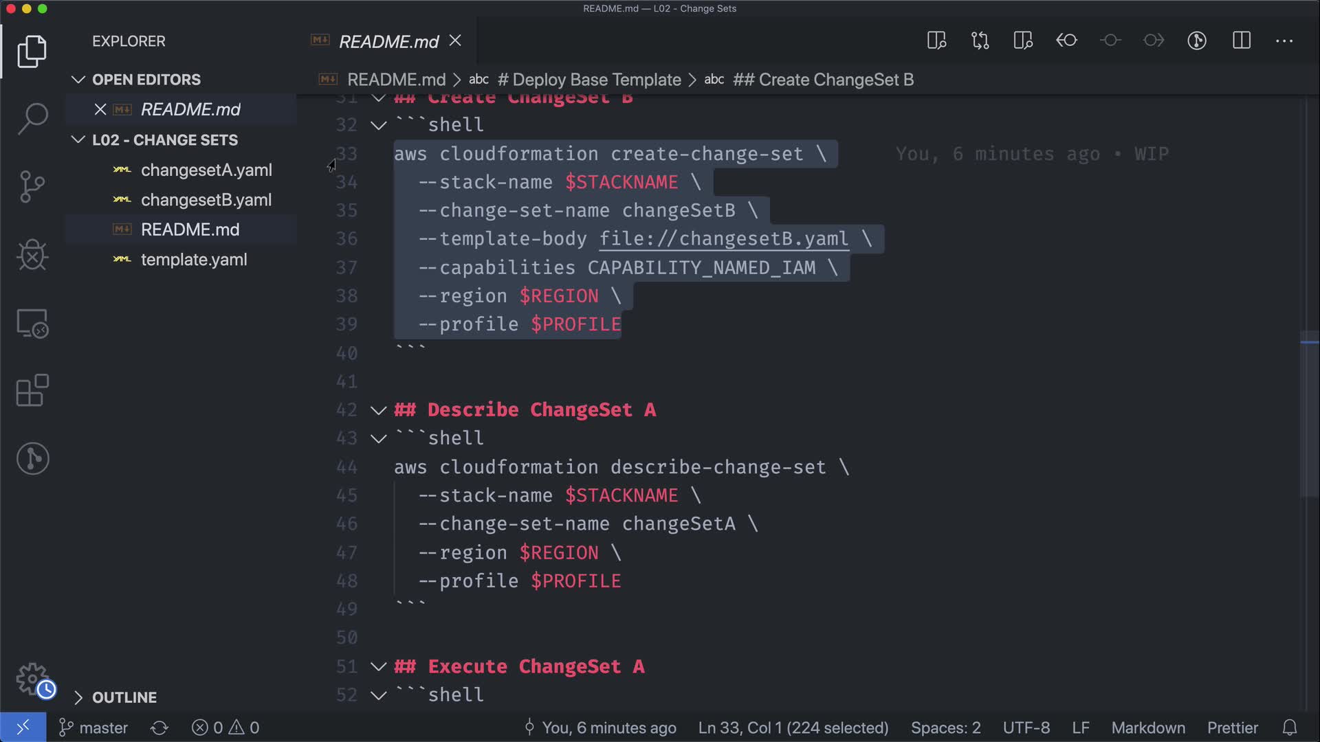Click the Split Editor icon
Screen dimensions: 1320x742
click(x=1241, y=41)
